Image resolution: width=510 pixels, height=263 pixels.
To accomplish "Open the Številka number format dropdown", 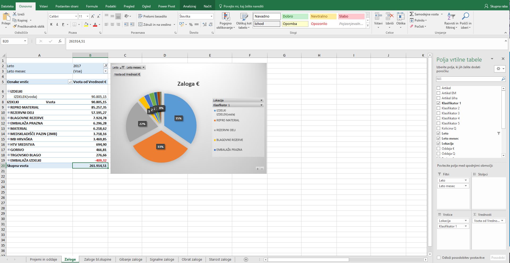I will [x=211, y=16].
